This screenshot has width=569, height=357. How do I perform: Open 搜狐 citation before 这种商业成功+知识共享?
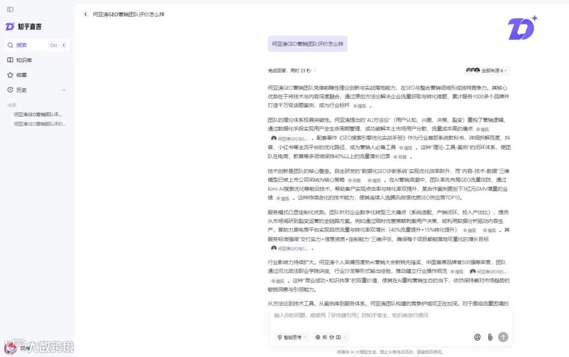pos(278,281)
